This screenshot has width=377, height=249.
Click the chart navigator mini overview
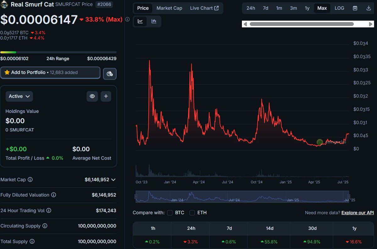click(x=242, y=196)
